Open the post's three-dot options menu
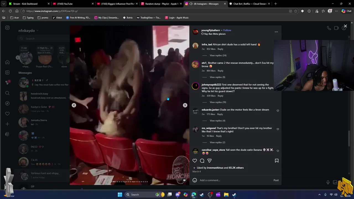The height and width of the screenshot is (199, 354). (276, 32)
